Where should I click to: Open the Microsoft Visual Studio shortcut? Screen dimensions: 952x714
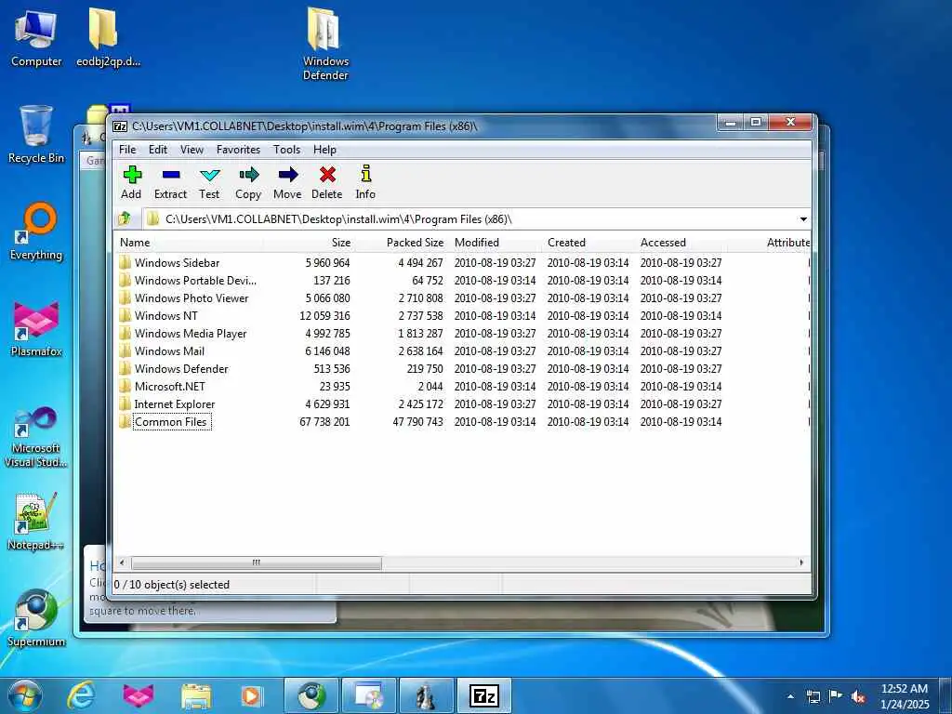[36, 437]
